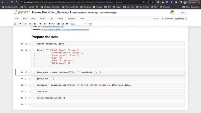Go forward in browser

tap(8, 2)
